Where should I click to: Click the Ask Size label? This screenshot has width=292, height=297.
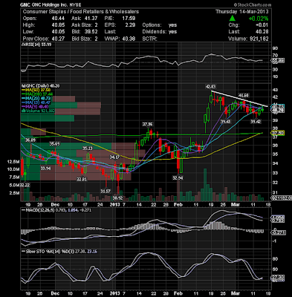(81, 25)
